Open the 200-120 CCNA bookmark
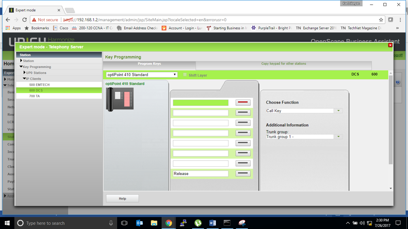 pyautogui.click(x=92, y=28)
